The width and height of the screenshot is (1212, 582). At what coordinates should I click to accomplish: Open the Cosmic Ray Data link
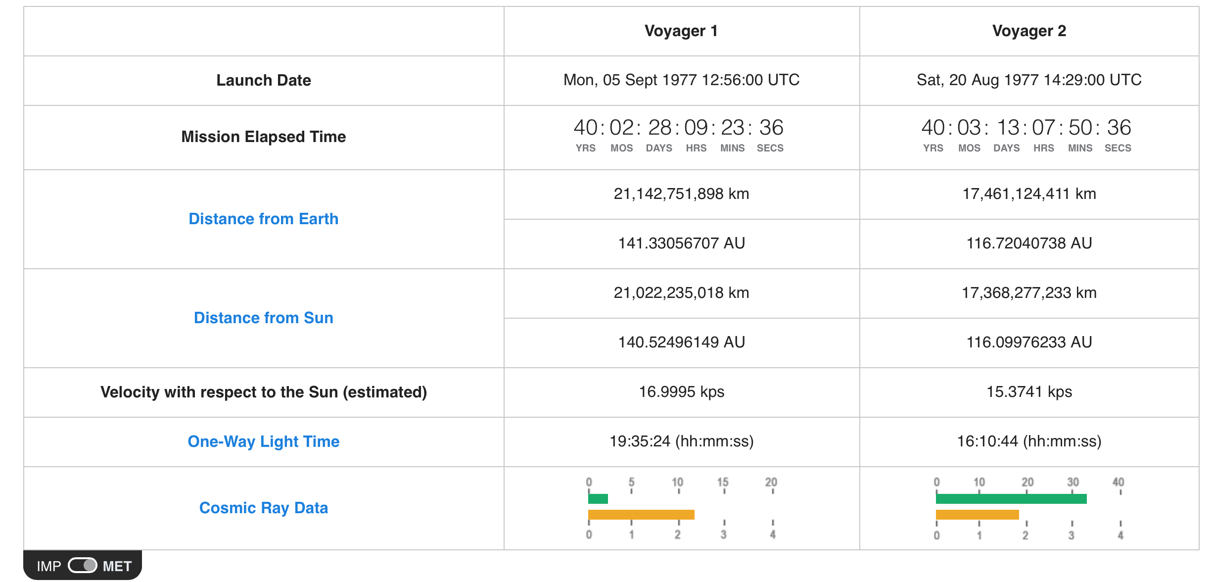pyautogui.click(x=263, y=508)
